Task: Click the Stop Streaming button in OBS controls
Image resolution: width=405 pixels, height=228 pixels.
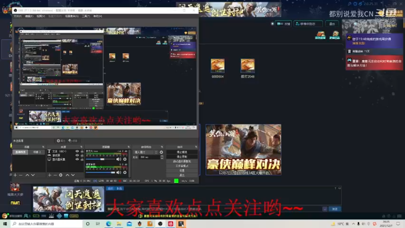Action: 182,152
